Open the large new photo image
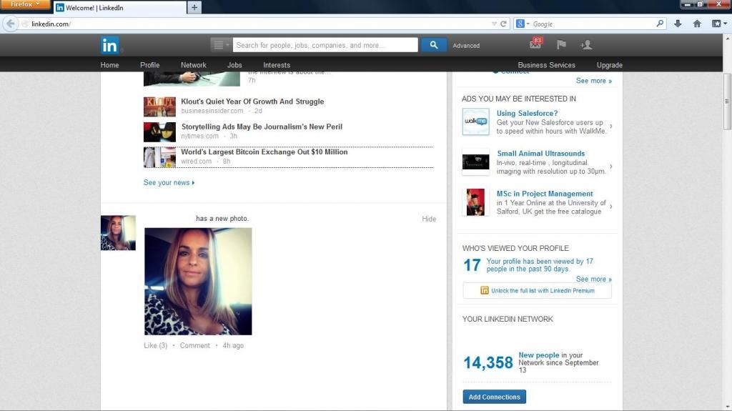The width and height of the screenshot is (732, 411). click(198, 281)
